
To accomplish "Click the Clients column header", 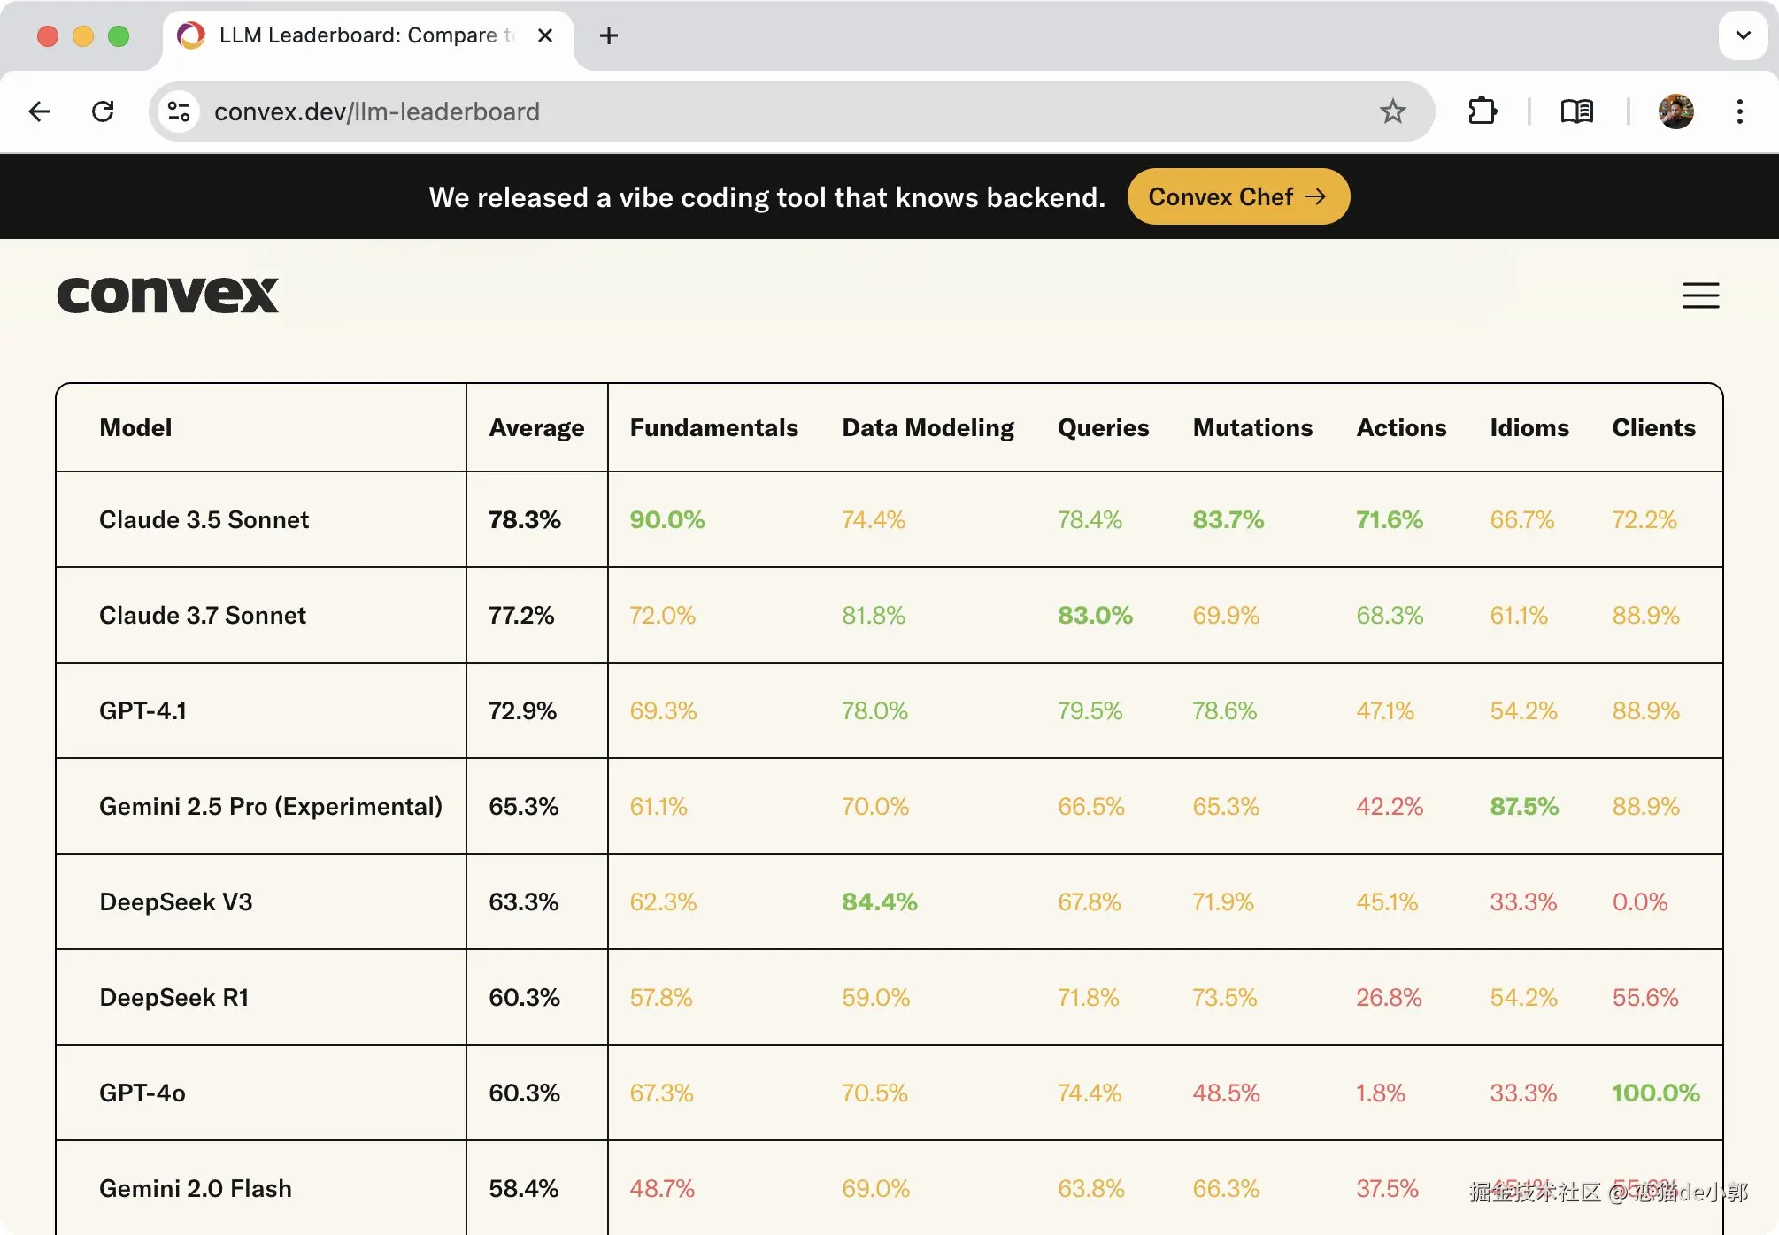I will point(1653,428).
